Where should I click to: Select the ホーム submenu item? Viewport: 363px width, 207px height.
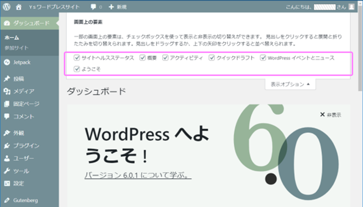(12, 37)
